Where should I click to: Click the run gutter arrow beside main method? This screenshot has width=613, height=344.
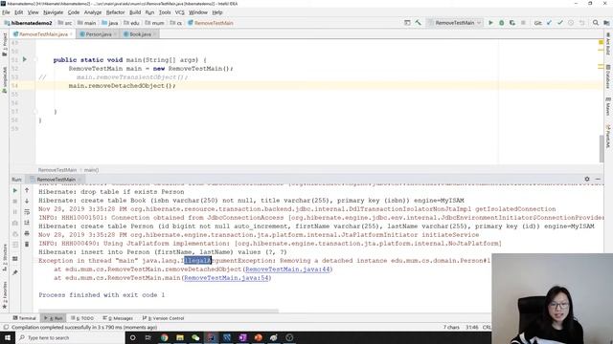pyautogui.click(x=25, y=59)
